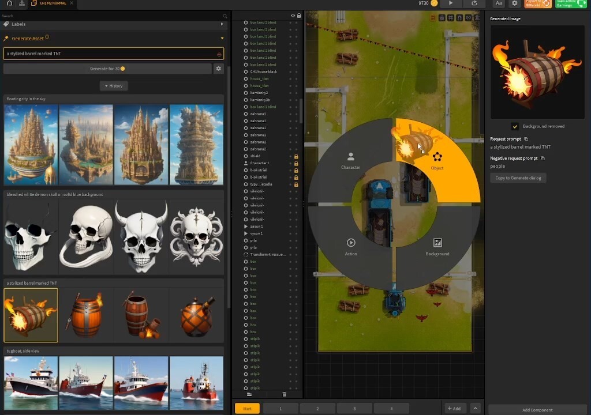Viewport: 591px width, 415px height.
Task: Click Copy to Generate dialog button
Action: click(518, 178)
